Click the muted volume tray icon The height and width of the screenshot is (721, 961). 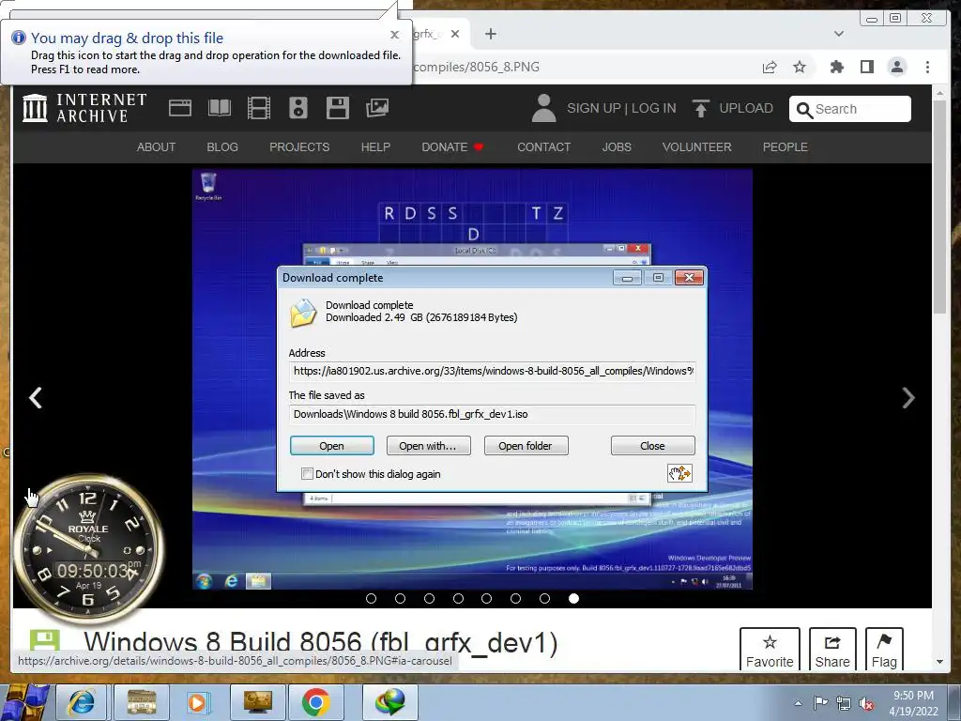coord(866,703)
